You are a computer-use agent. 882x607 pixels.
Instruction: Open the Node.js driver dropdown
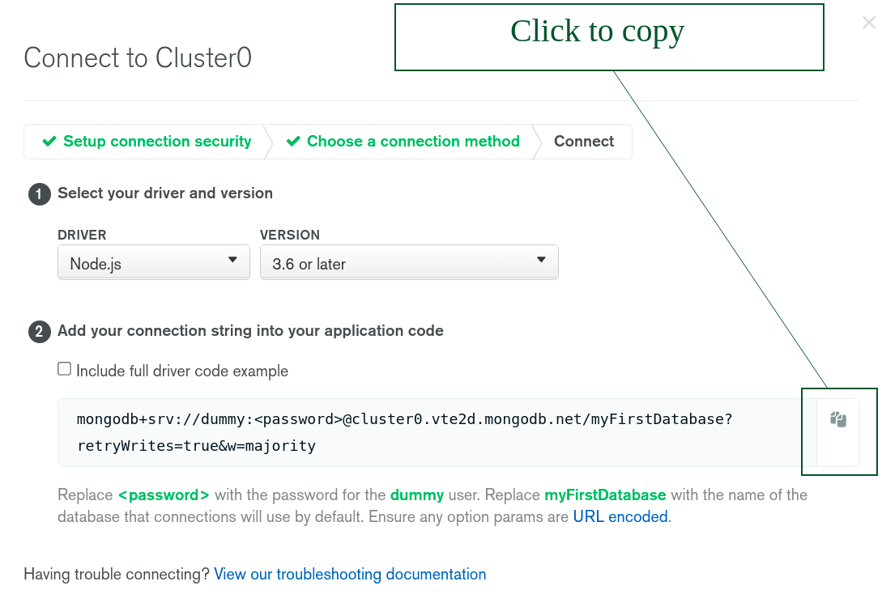[x=154, y=262]
